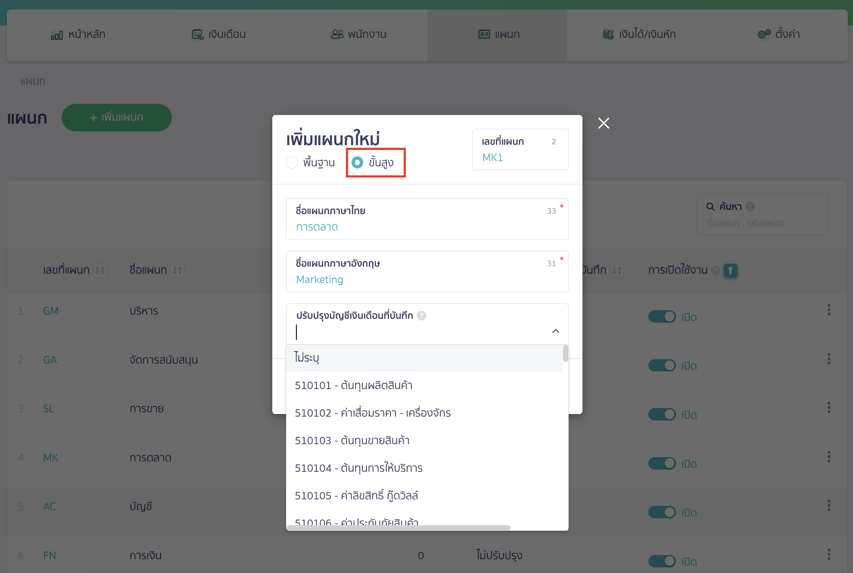Choose 510103 - ต้นทุนขายสินค้า option
This screenshot has width=853, height=573.
point(352,440)
